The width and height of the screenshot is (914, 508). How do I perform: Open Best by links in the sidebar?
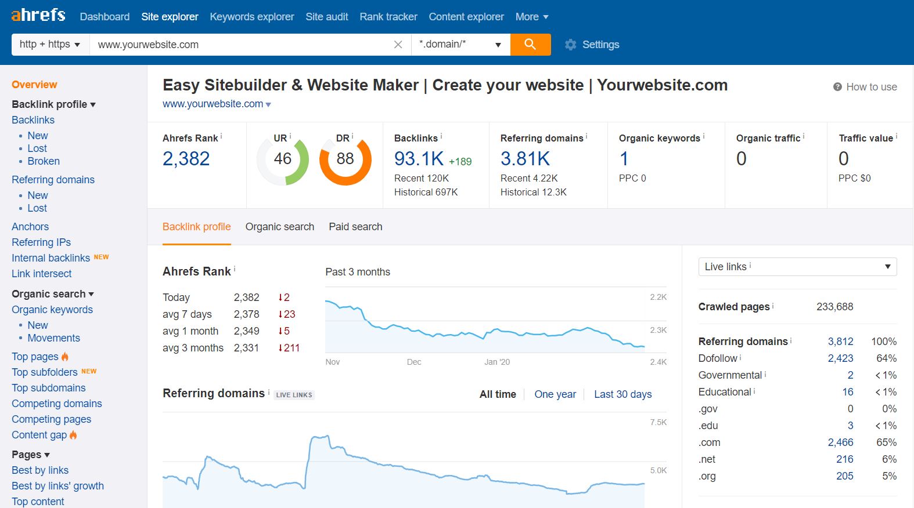[x=40, y=470]
